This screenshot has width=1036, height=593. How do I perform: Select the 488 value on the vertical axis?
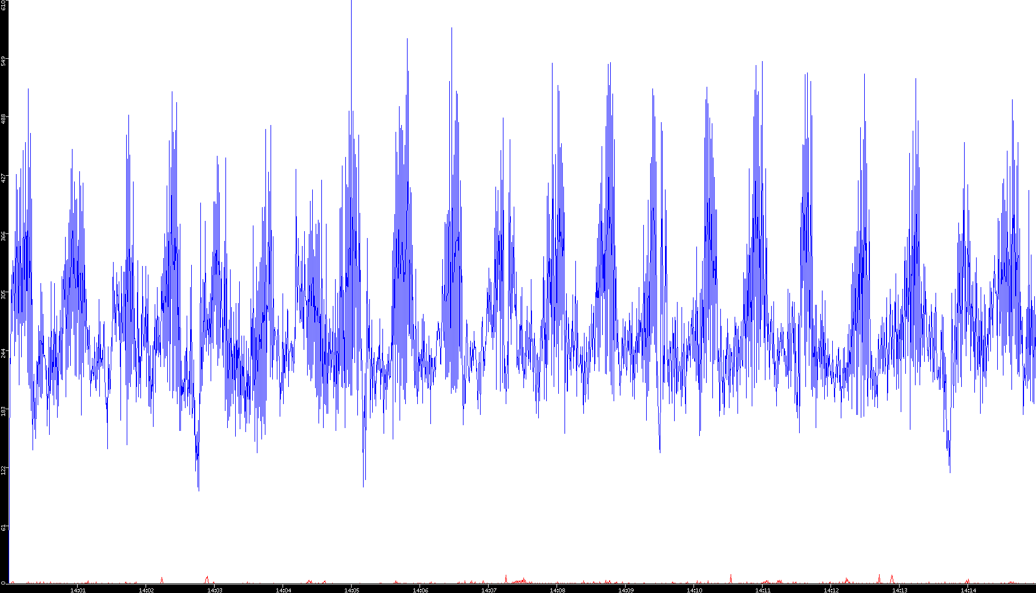pyautogui.click(x=4, y=119)
